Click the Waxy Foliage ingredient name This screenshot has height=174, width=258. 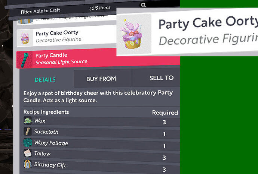coord(51,143)
